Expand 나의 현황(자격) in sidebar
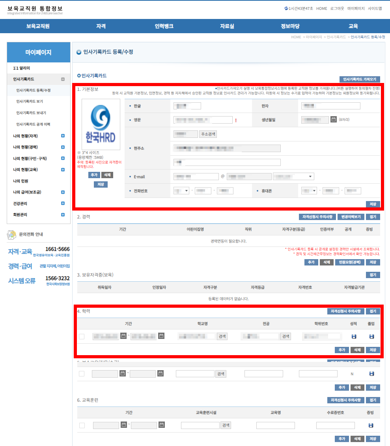Screen dimensions: 390x446 click(63, 135)
